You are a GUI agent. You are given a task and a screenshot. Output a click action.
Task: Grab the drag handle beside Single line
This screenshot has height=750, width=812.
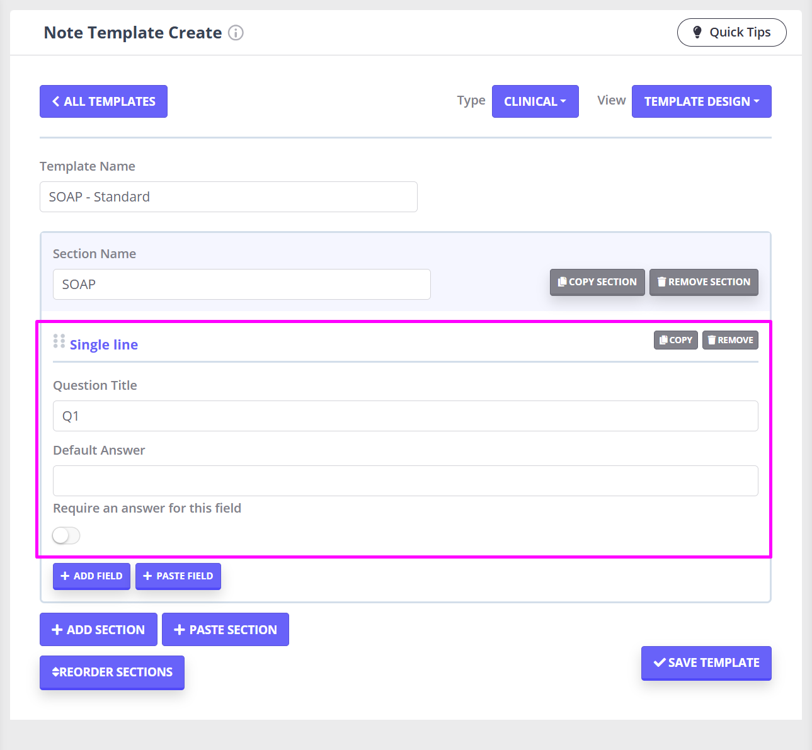click(59, 341)
